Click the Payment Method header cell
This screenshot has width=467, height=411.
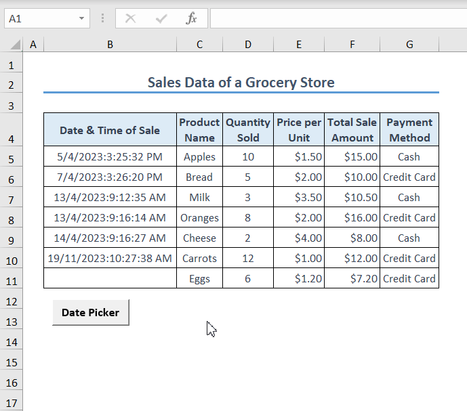[409, 130]
